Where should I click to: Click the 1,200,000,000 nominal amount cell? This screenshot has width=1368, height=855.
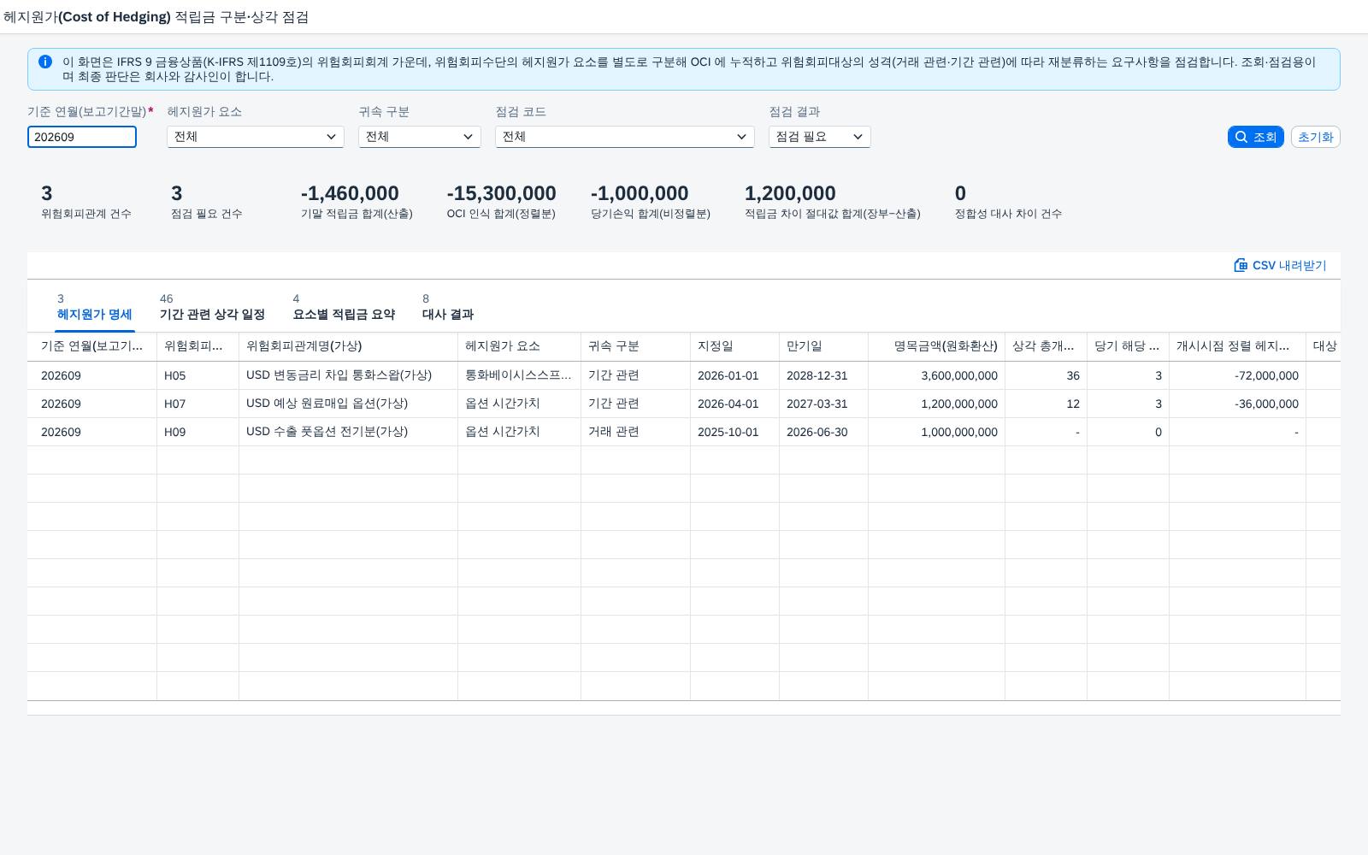tap(937, 404)
